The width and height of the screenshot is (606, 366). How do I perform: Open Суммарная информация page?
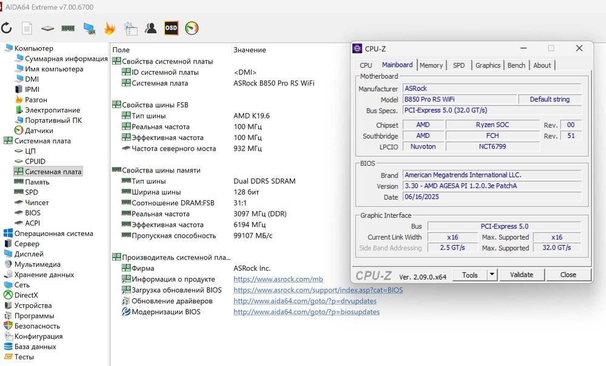(x=66, y=59)
